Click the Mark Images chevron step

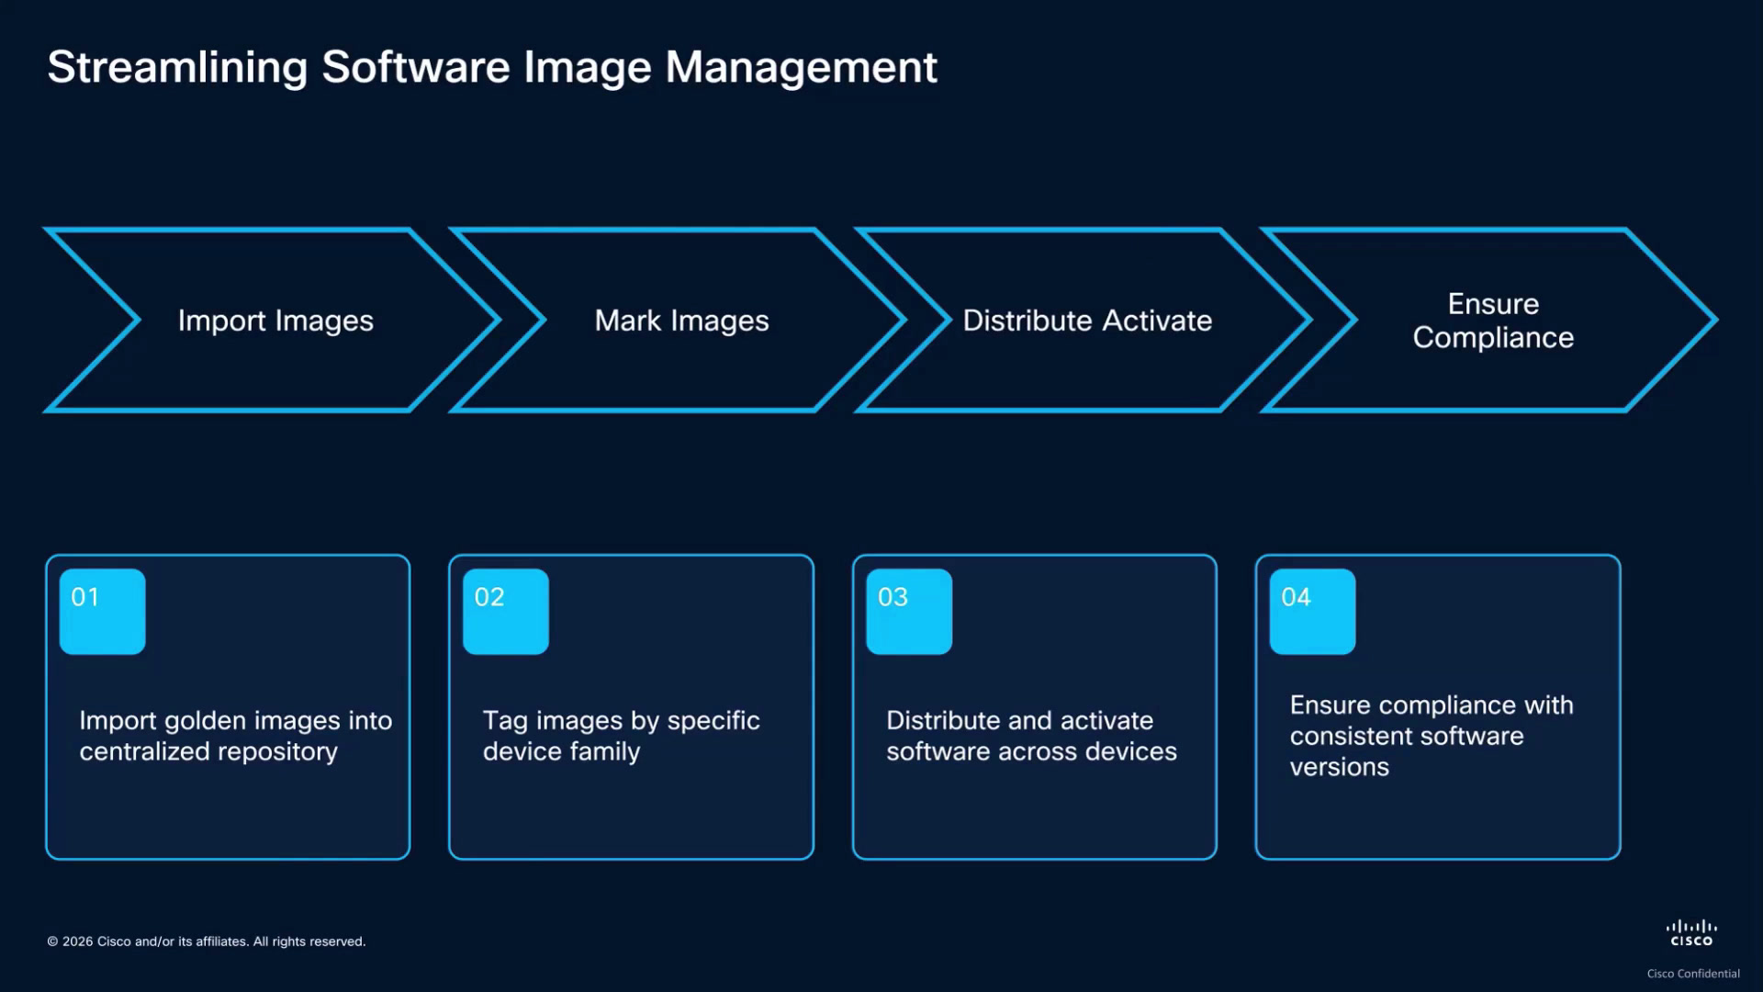point(680,320)
